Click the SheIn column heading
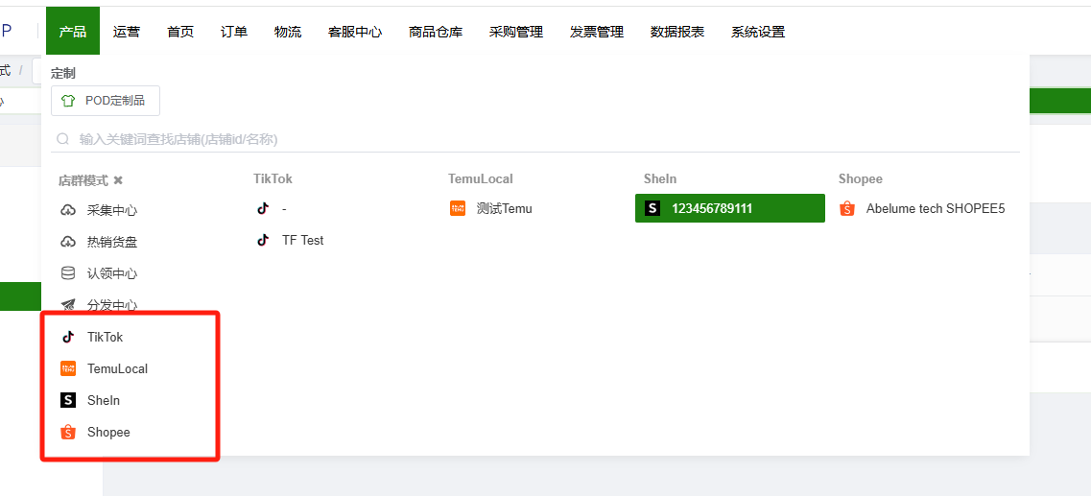 [x=659, y=178]
